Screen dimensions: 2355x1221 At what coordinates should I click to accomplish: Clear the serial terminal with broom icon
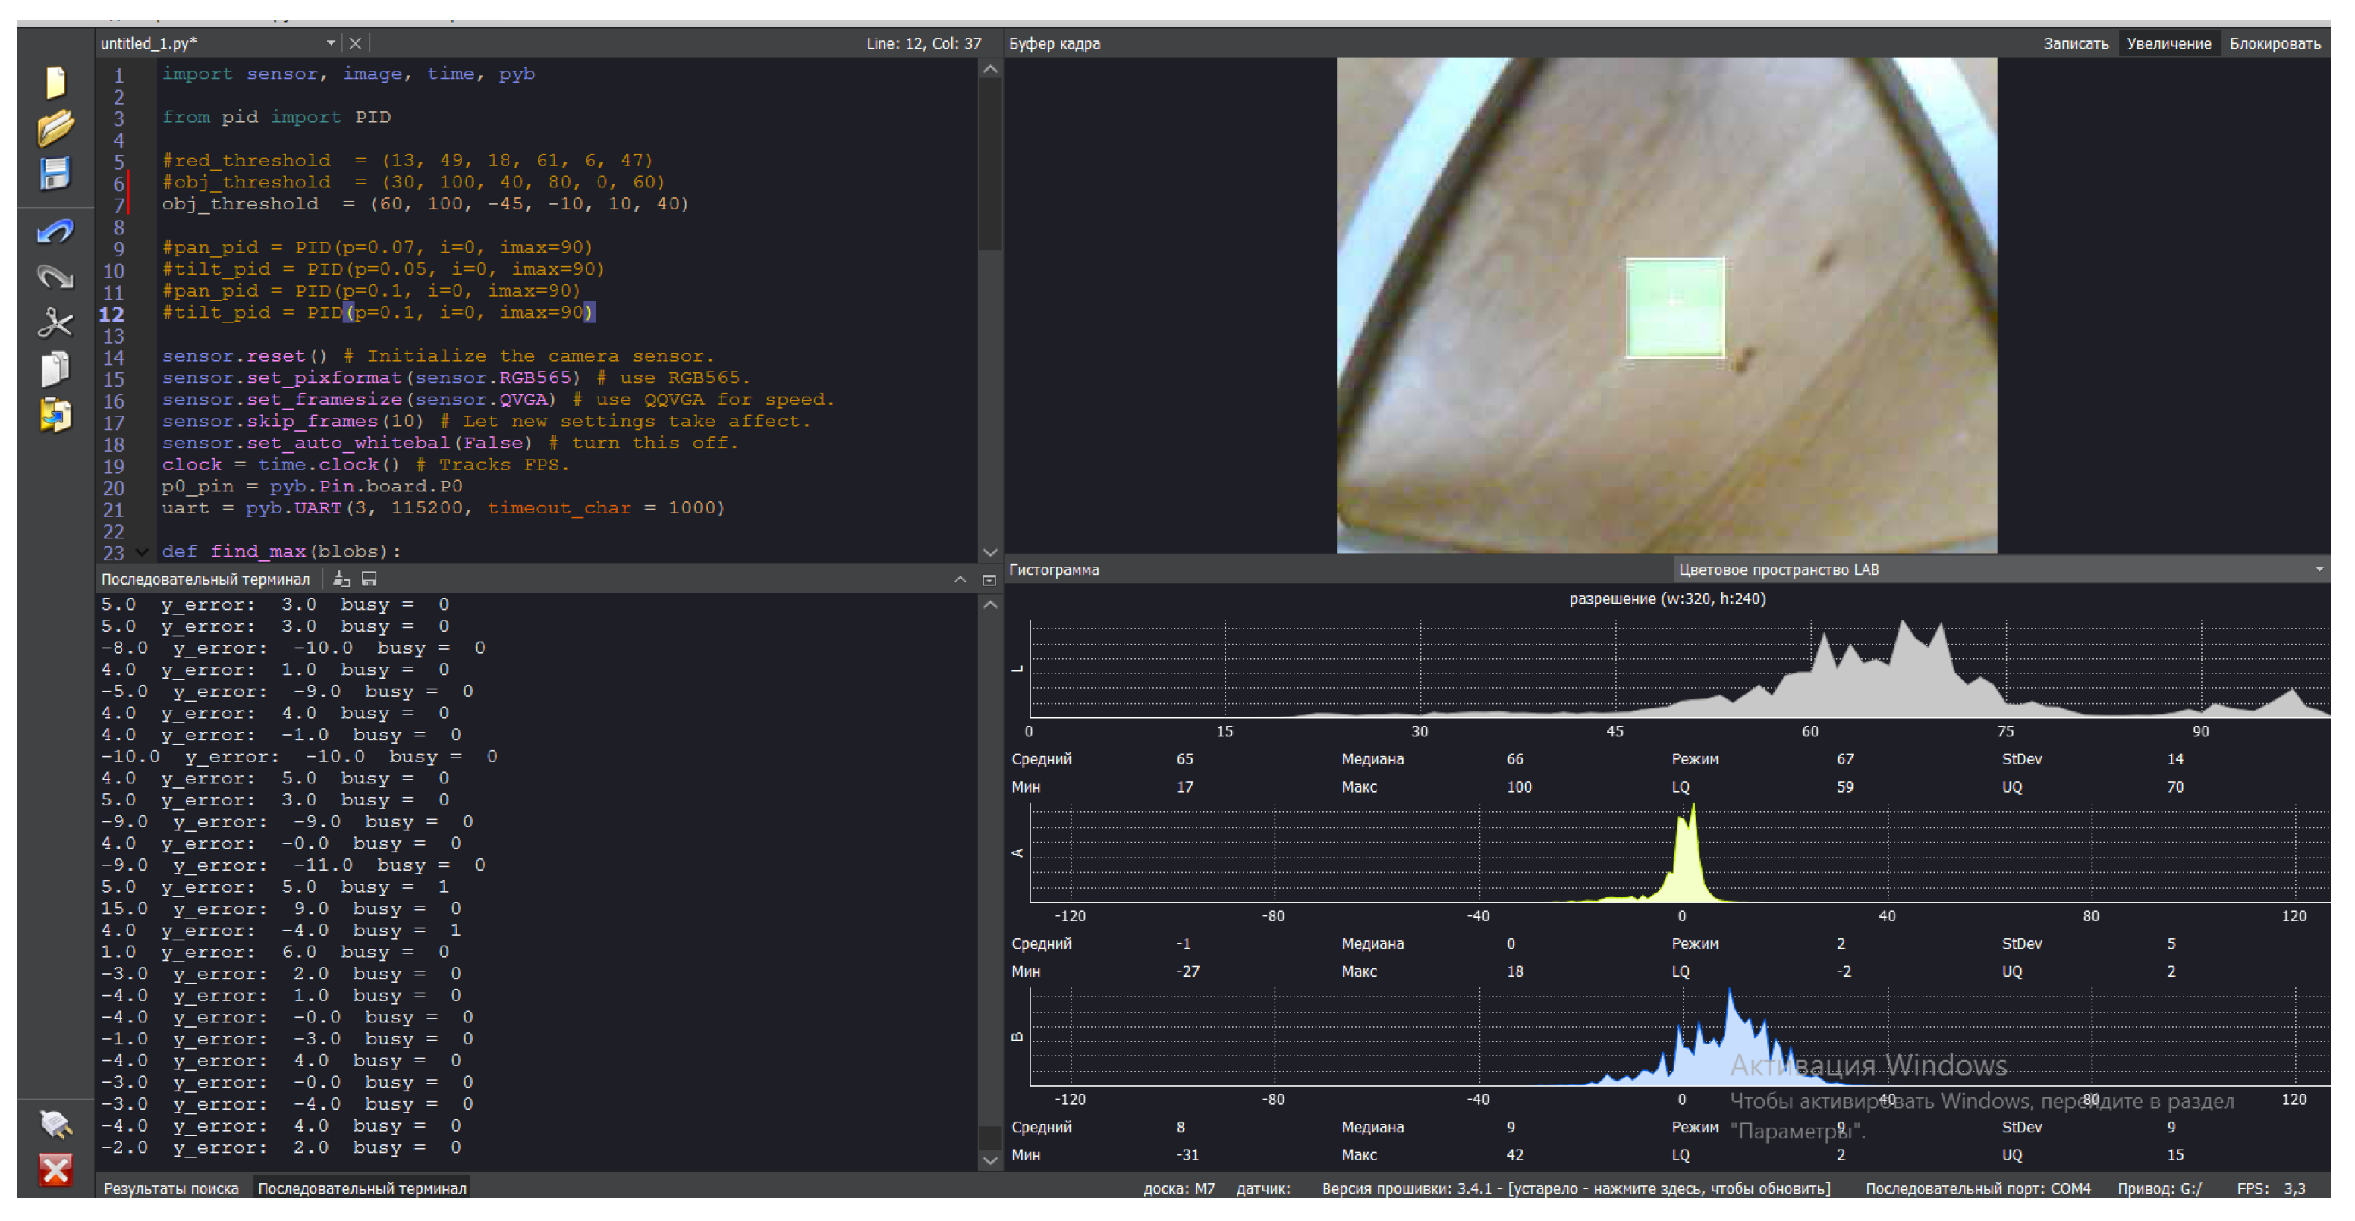[341, 579]
